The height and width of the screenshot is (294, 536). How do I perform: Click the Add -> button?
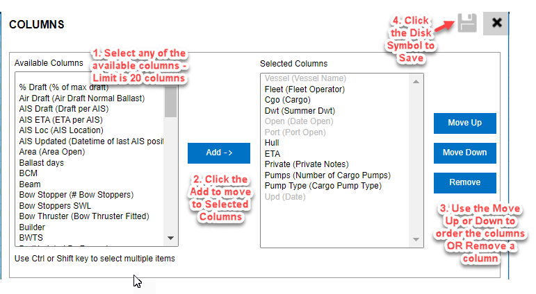[218, 153]
